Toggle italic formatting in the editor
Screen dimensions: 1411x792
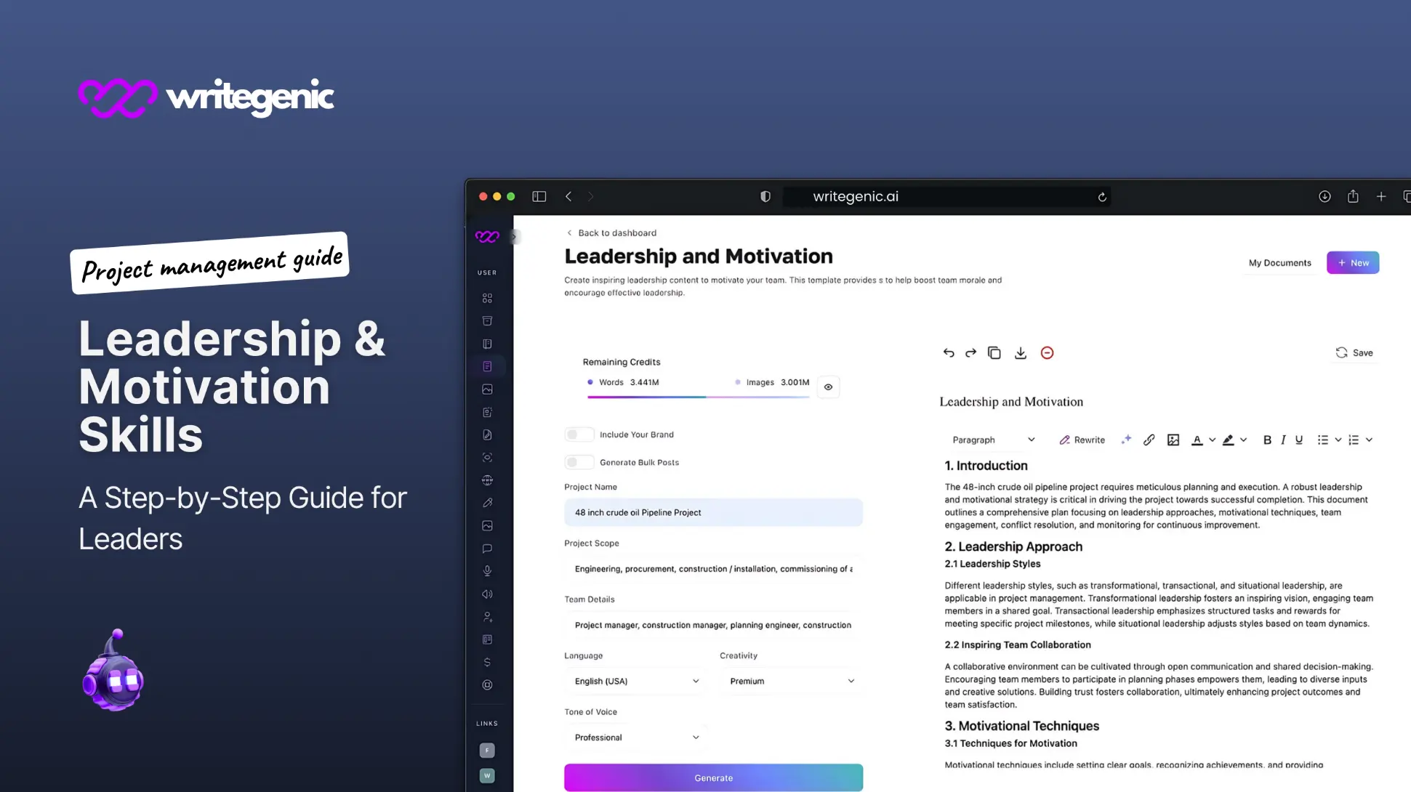click(1283, 440)
